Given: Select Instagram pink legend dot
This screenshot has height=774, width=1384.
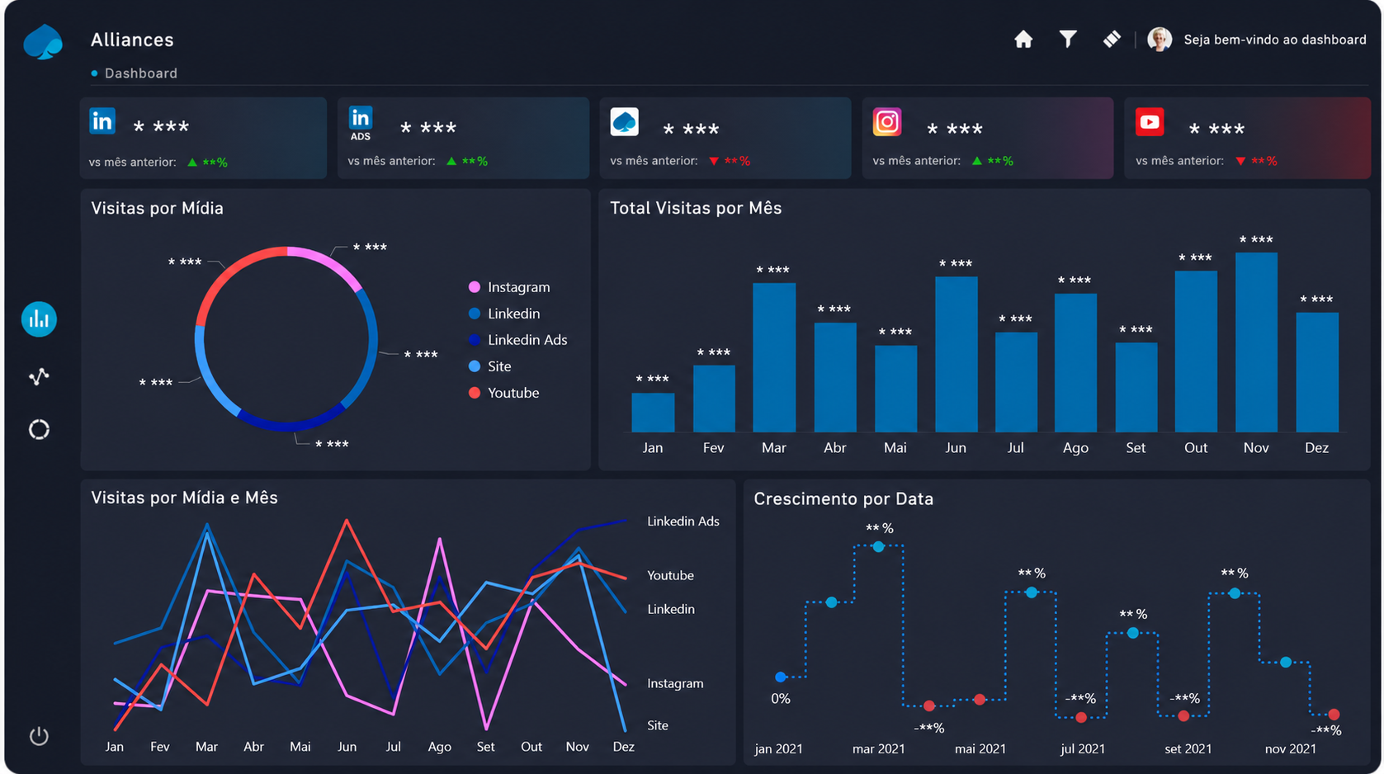Looking at the screenshot, I should (475, 287).
